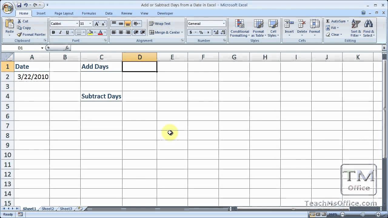Switch to the Page Layout tab

coord(64,13)
